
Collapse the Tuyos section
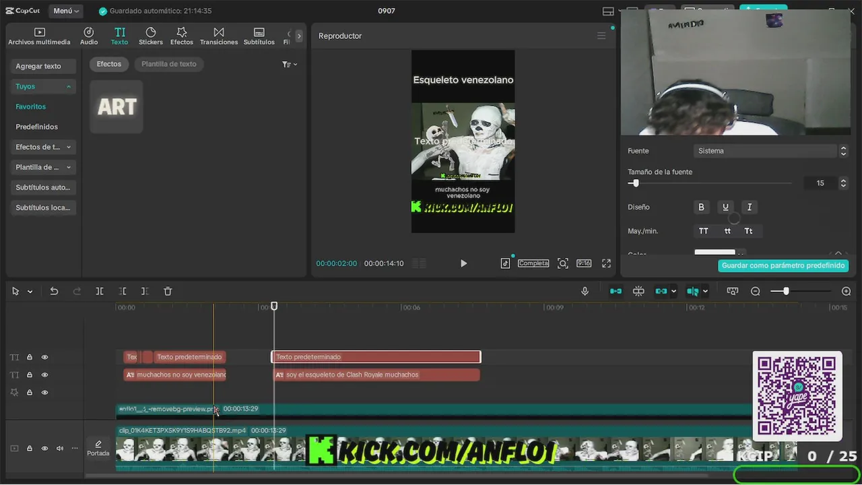[43, 86]
